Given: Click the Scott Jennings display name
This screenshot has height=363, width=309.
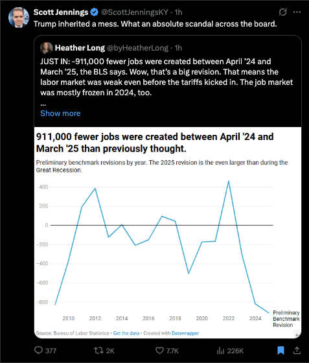Looking at the screenshot, I should (x=61, y=12).
